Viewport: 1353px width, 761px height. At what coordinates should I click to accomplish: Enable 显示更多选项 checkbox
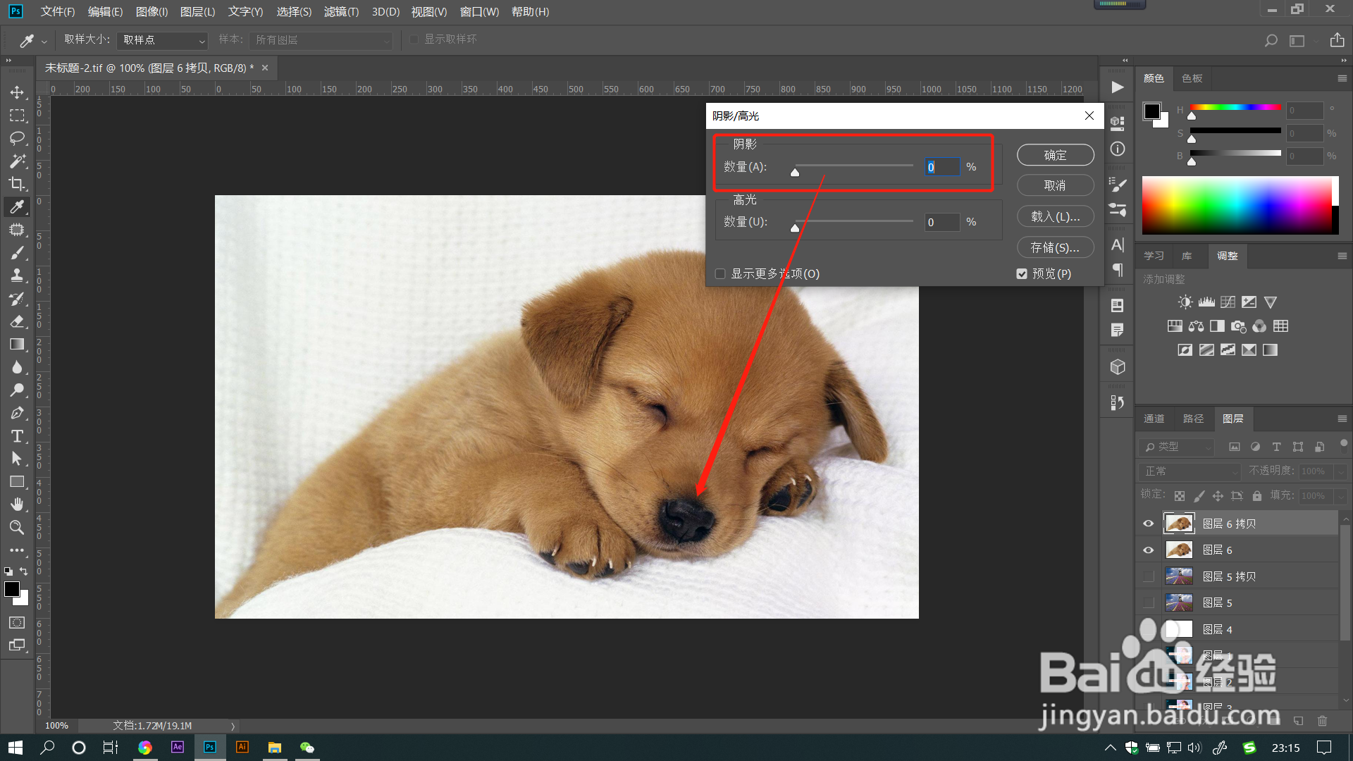(720, 274)
